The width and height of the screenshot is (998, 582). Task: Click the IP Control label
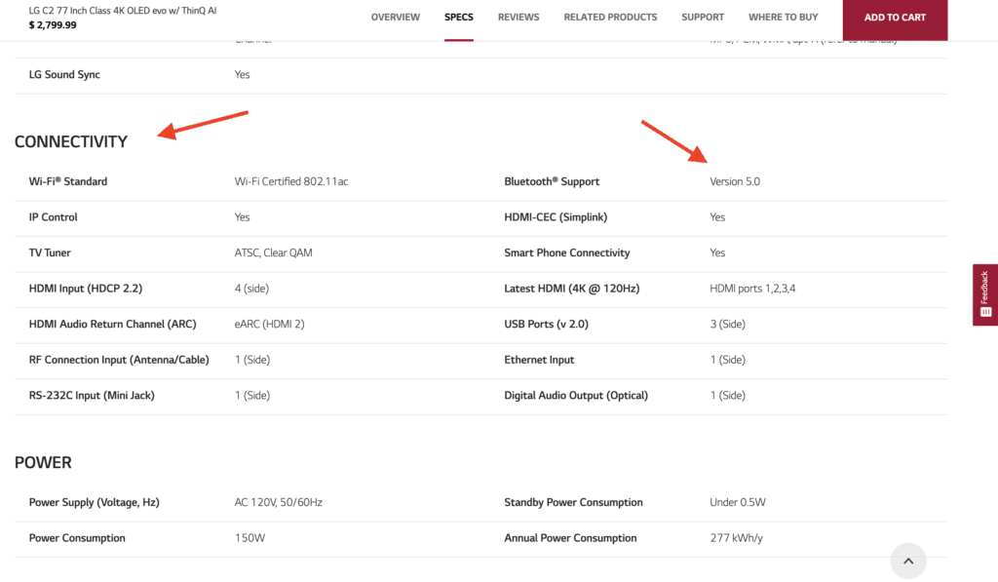53,217
